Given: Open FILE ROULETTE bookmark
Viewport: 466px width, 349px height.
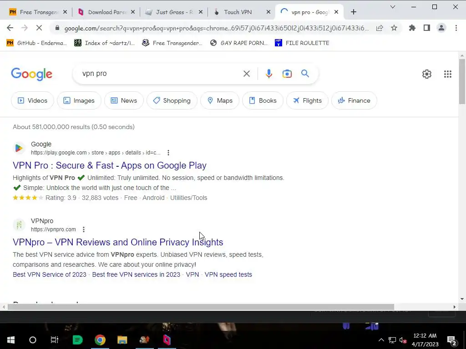Looking at the screenshot, I should click(302, 43).
